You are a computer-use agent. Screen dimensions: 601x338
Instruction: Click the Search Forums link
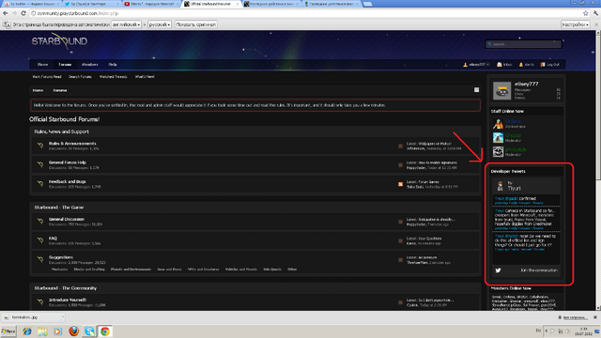click(x=80, y=77)
